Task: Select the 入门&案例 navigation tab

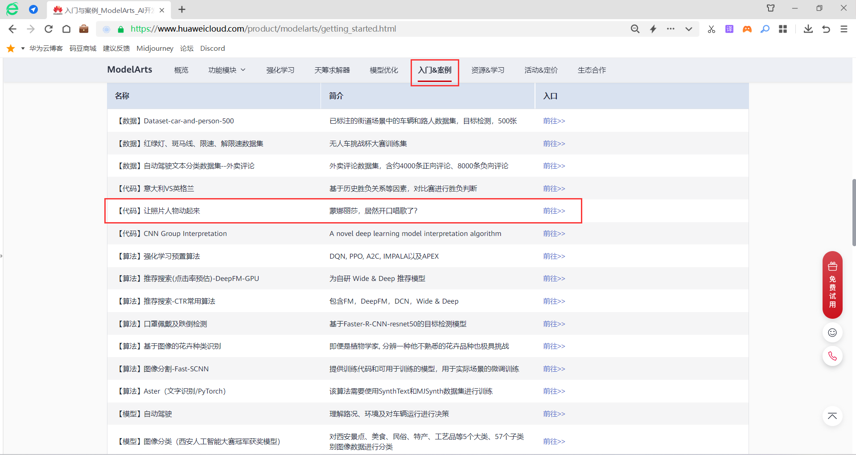Action: (x=435, y=70)
